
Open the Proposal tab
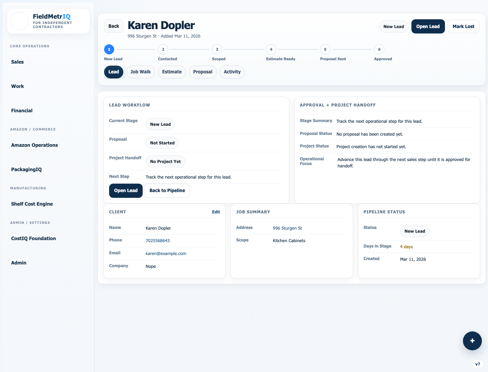pyautogui.click(x=203, y=72)
